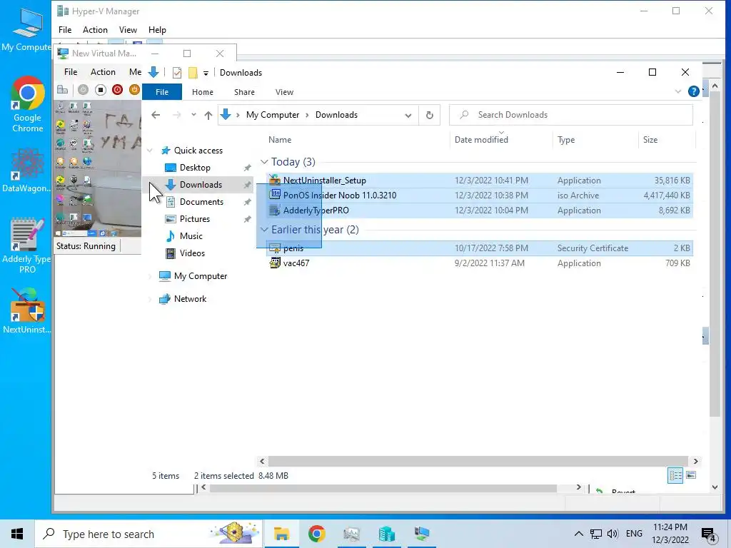Select the NextUninstaller_Setup file
Viewport: 731px width, 548px height.
(x=479, y=181)
